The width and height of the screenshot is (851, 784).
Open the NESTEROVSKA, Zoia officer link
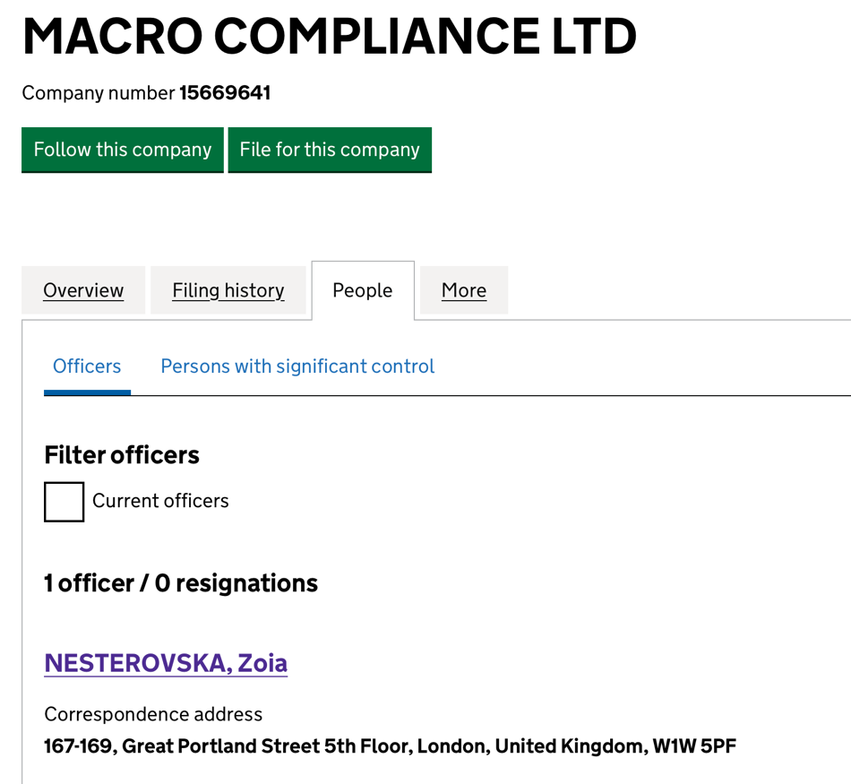[x=166, y=663]
